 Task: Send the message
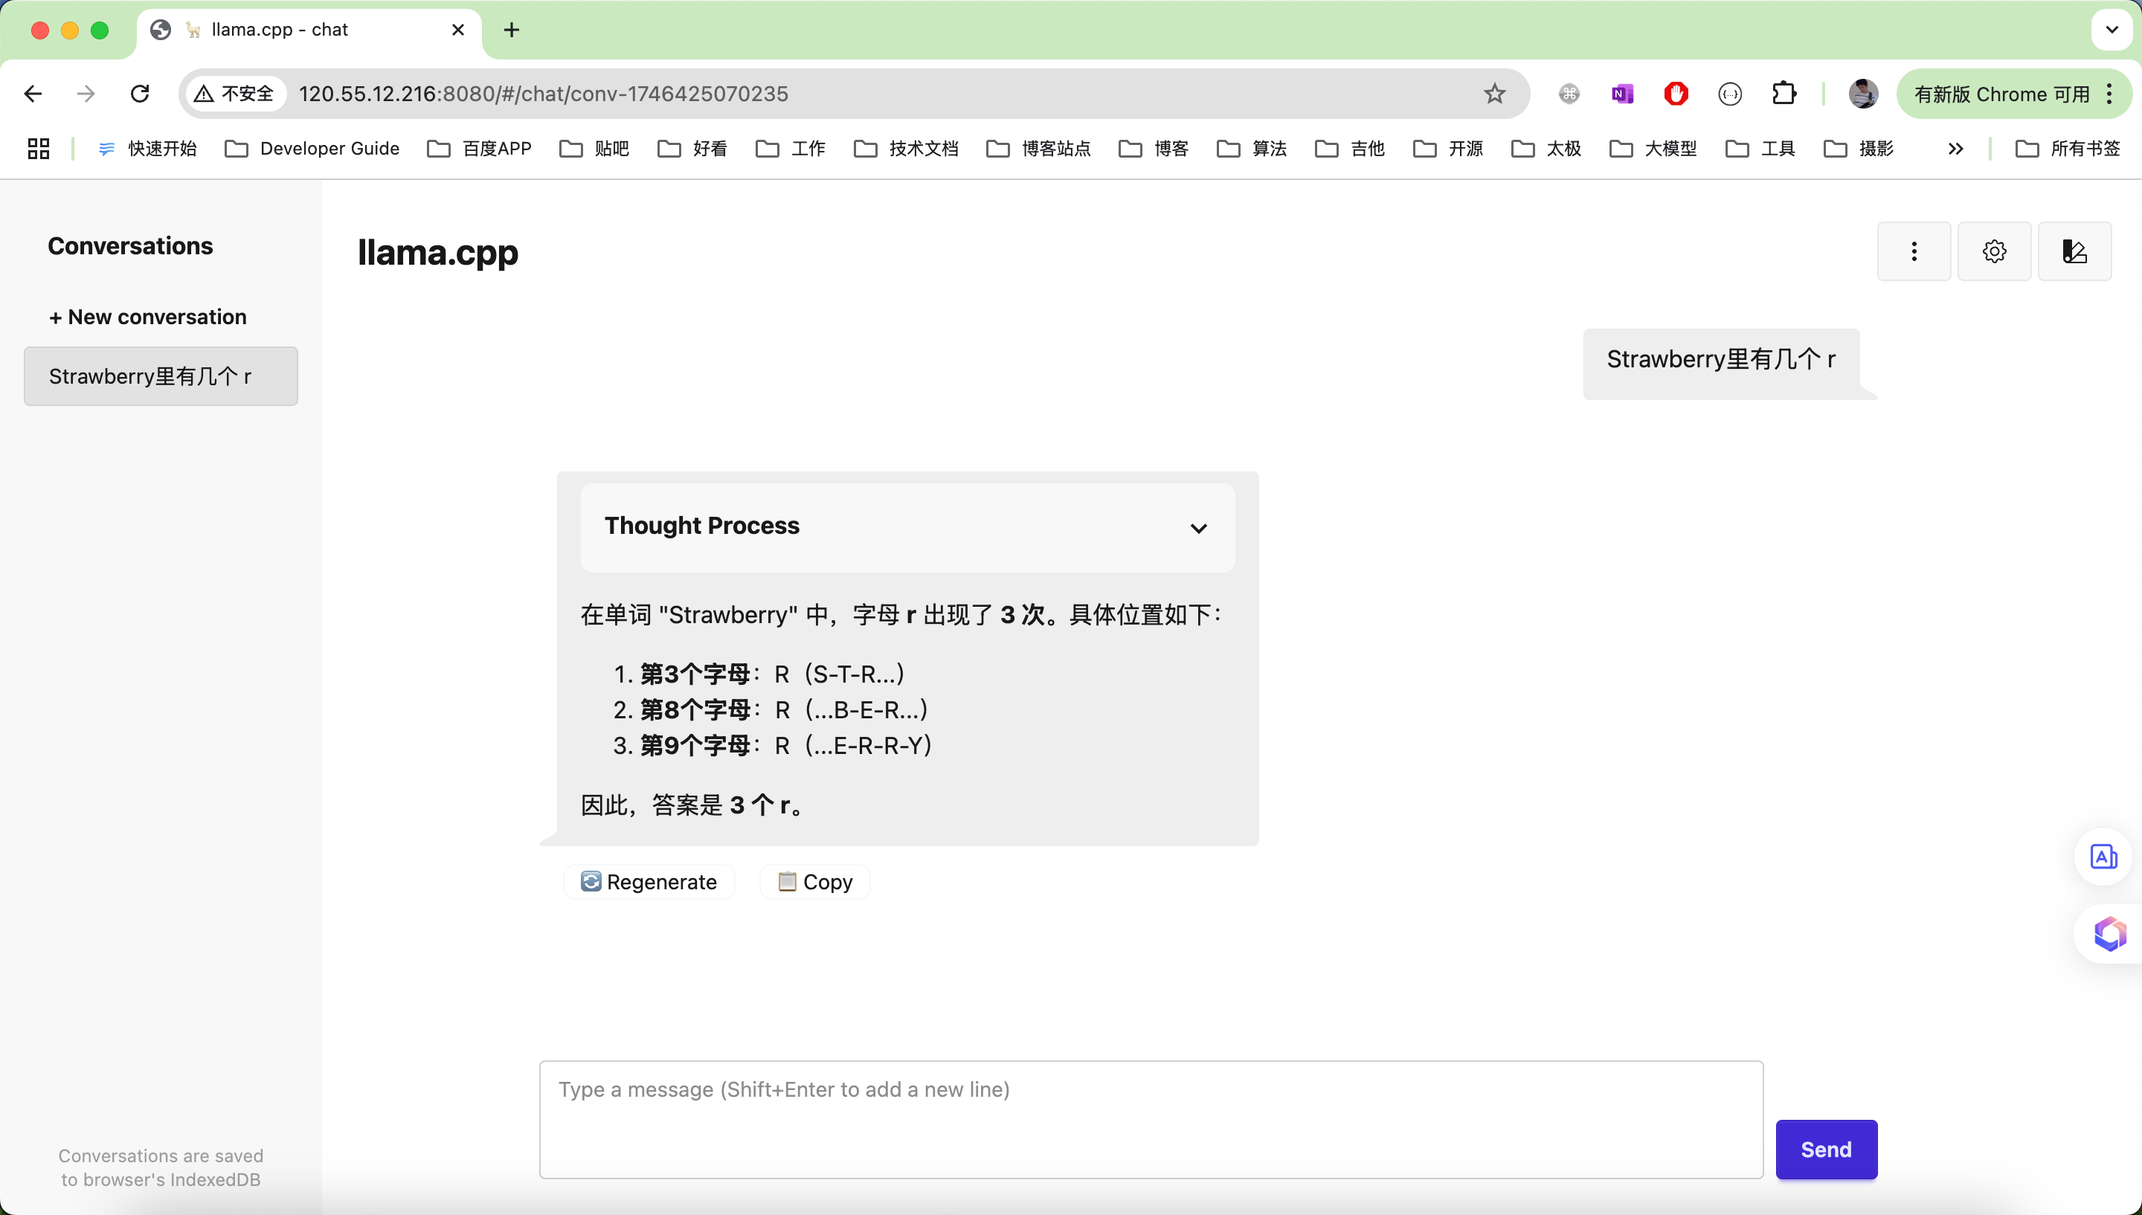tap(1827, 1149)
